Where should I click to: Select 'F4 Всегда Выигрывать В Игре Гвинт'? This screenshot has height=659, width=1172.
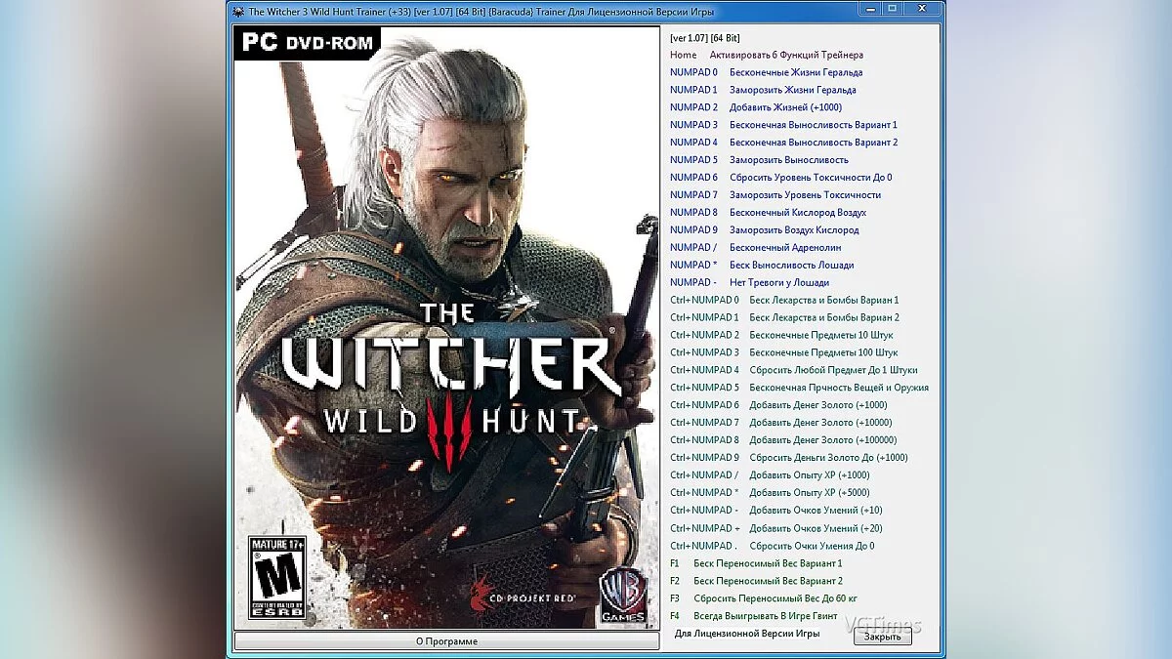[754, 617]
